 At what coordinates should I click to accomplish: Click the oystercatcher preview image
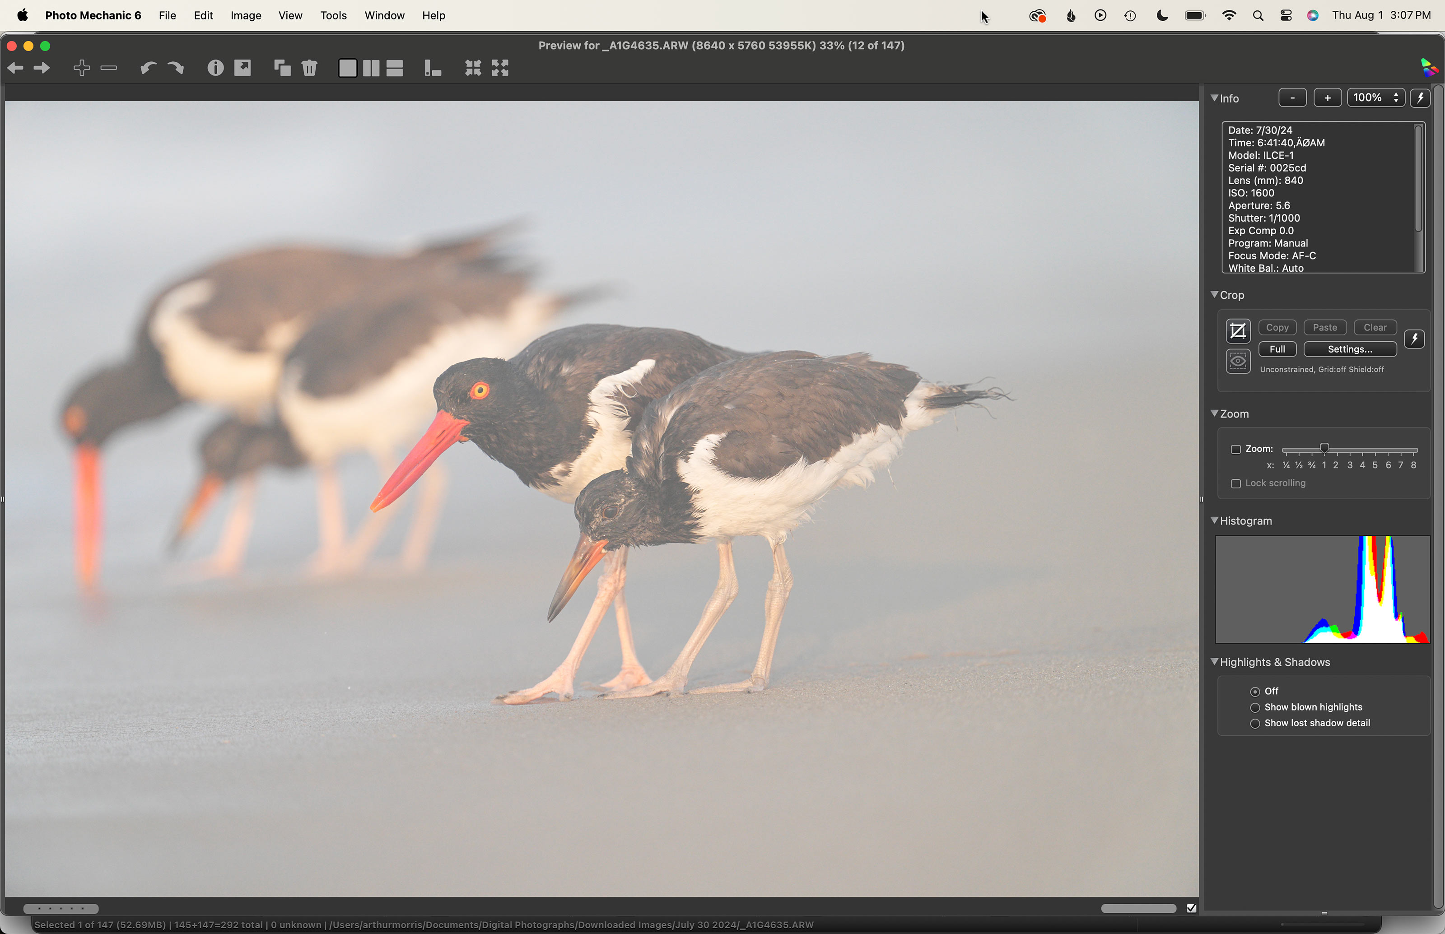pos(602,498)
